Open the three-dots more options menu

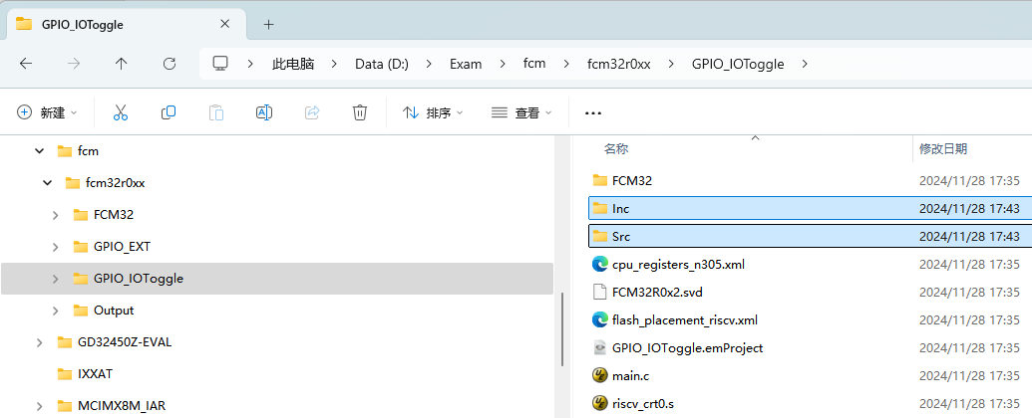coord(593,113)
